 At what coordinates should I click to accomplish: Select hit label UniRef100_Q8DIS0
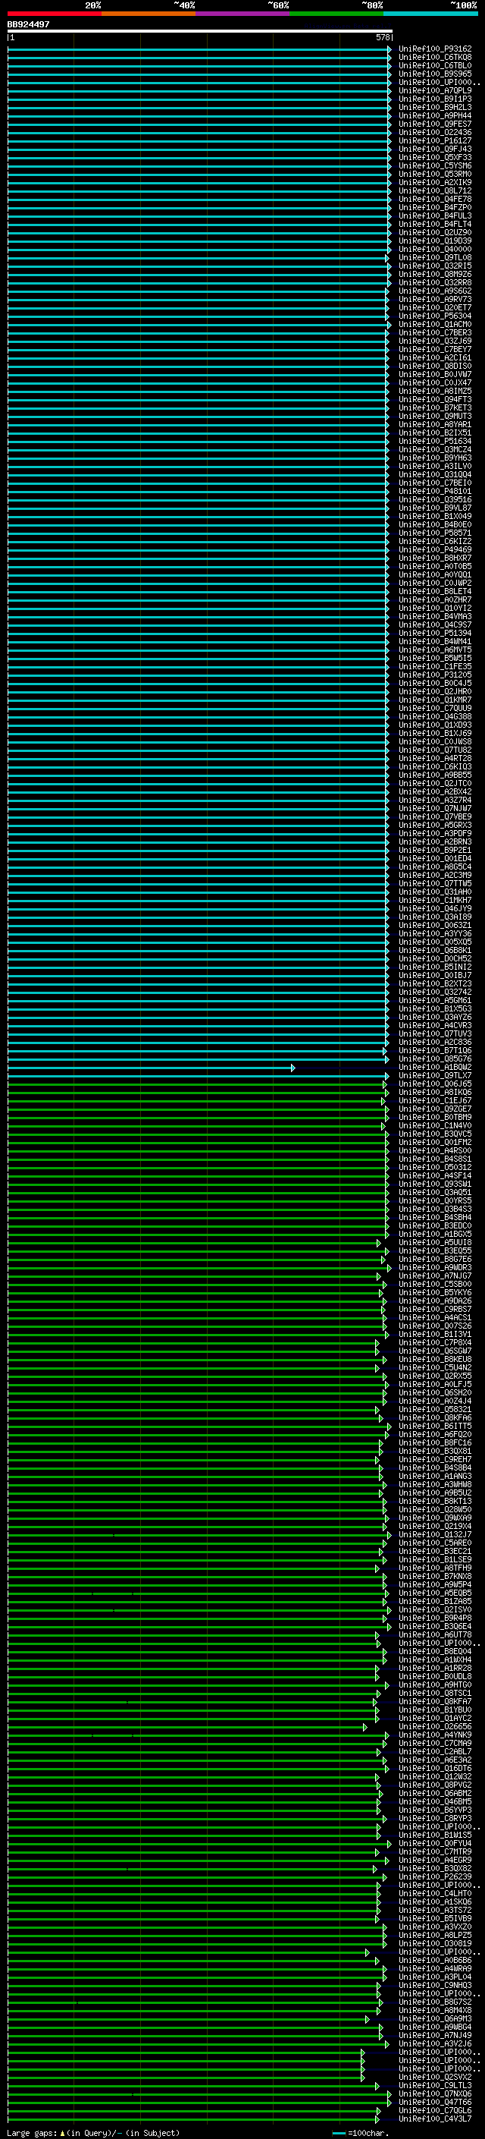click(435, 366)
